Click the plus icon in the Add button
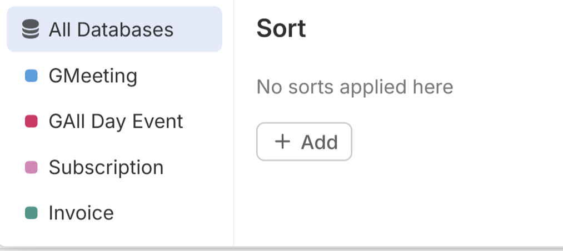 pyautogui.click(x=283, y=142)
